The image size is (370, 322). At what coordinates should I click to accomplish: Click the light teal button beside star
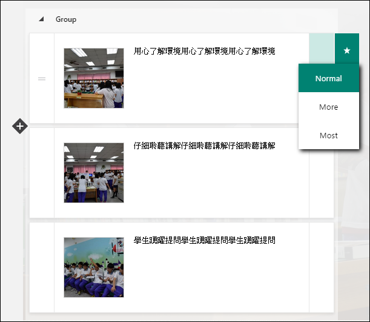click(322, 49)
